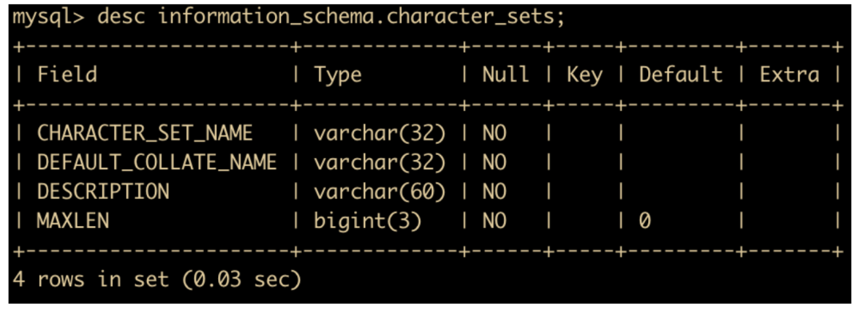Image resolution: width=863 pixels, height=310 pixels.
Task: Click varchar(32) in CHARACTER_SET_NAME row
Action: pos(380,133)
